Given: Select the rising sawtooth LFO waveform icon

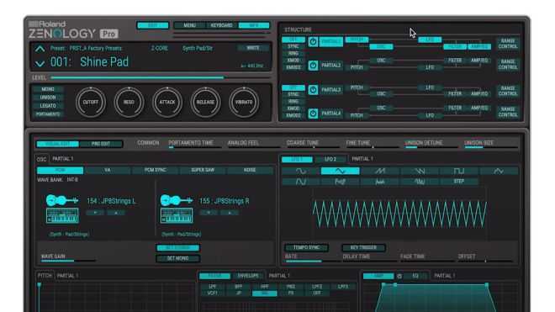Looking at the screenshot, I should pyautogui.click(x=380, y=172).
